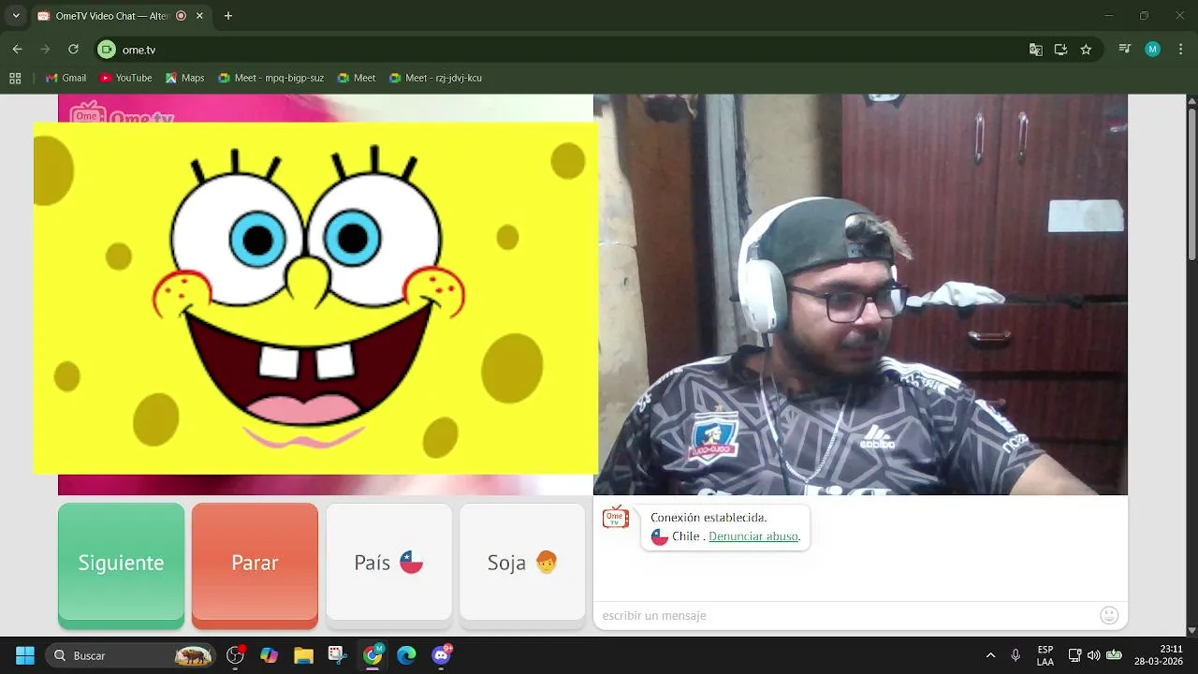Open the media controls icon
The image size is (1198, 674).
point(1125,50)
